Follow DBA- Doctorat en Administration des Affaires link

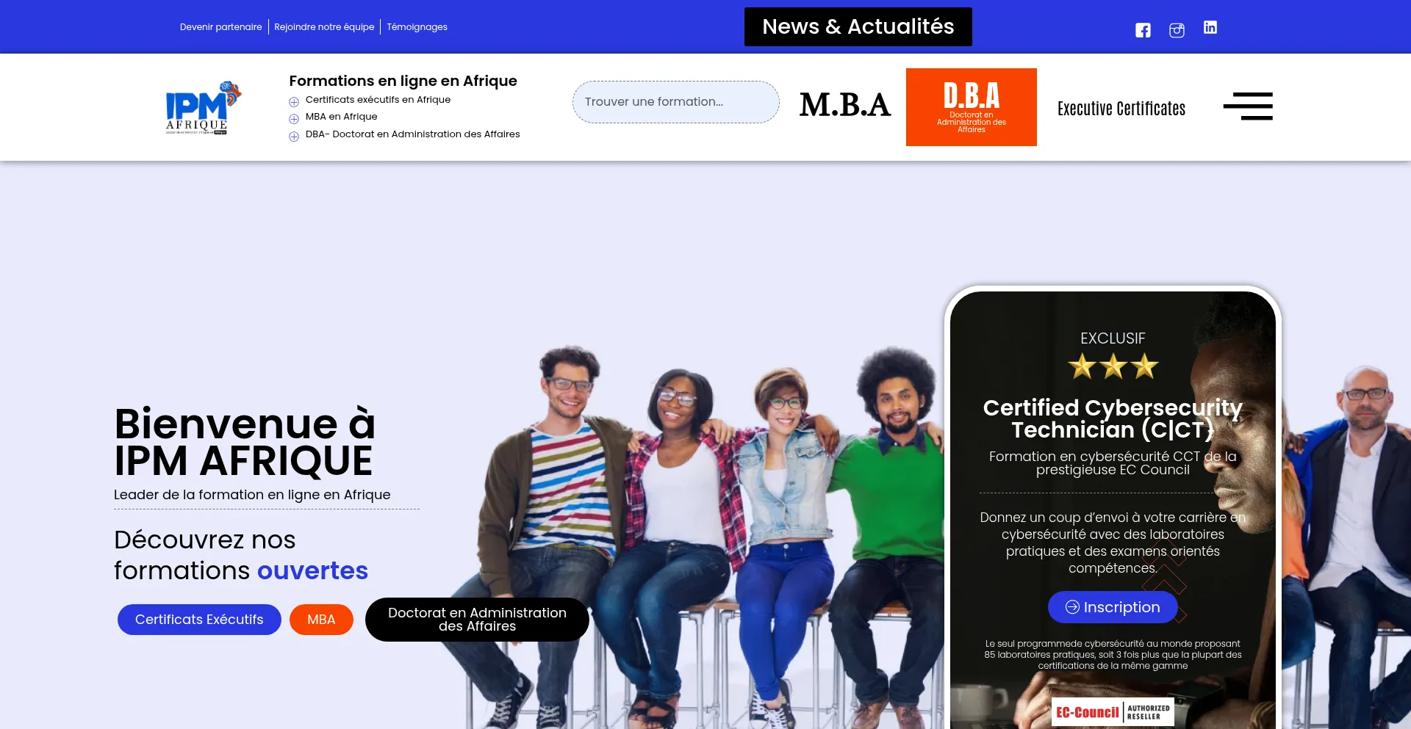(x=412, y=134)
